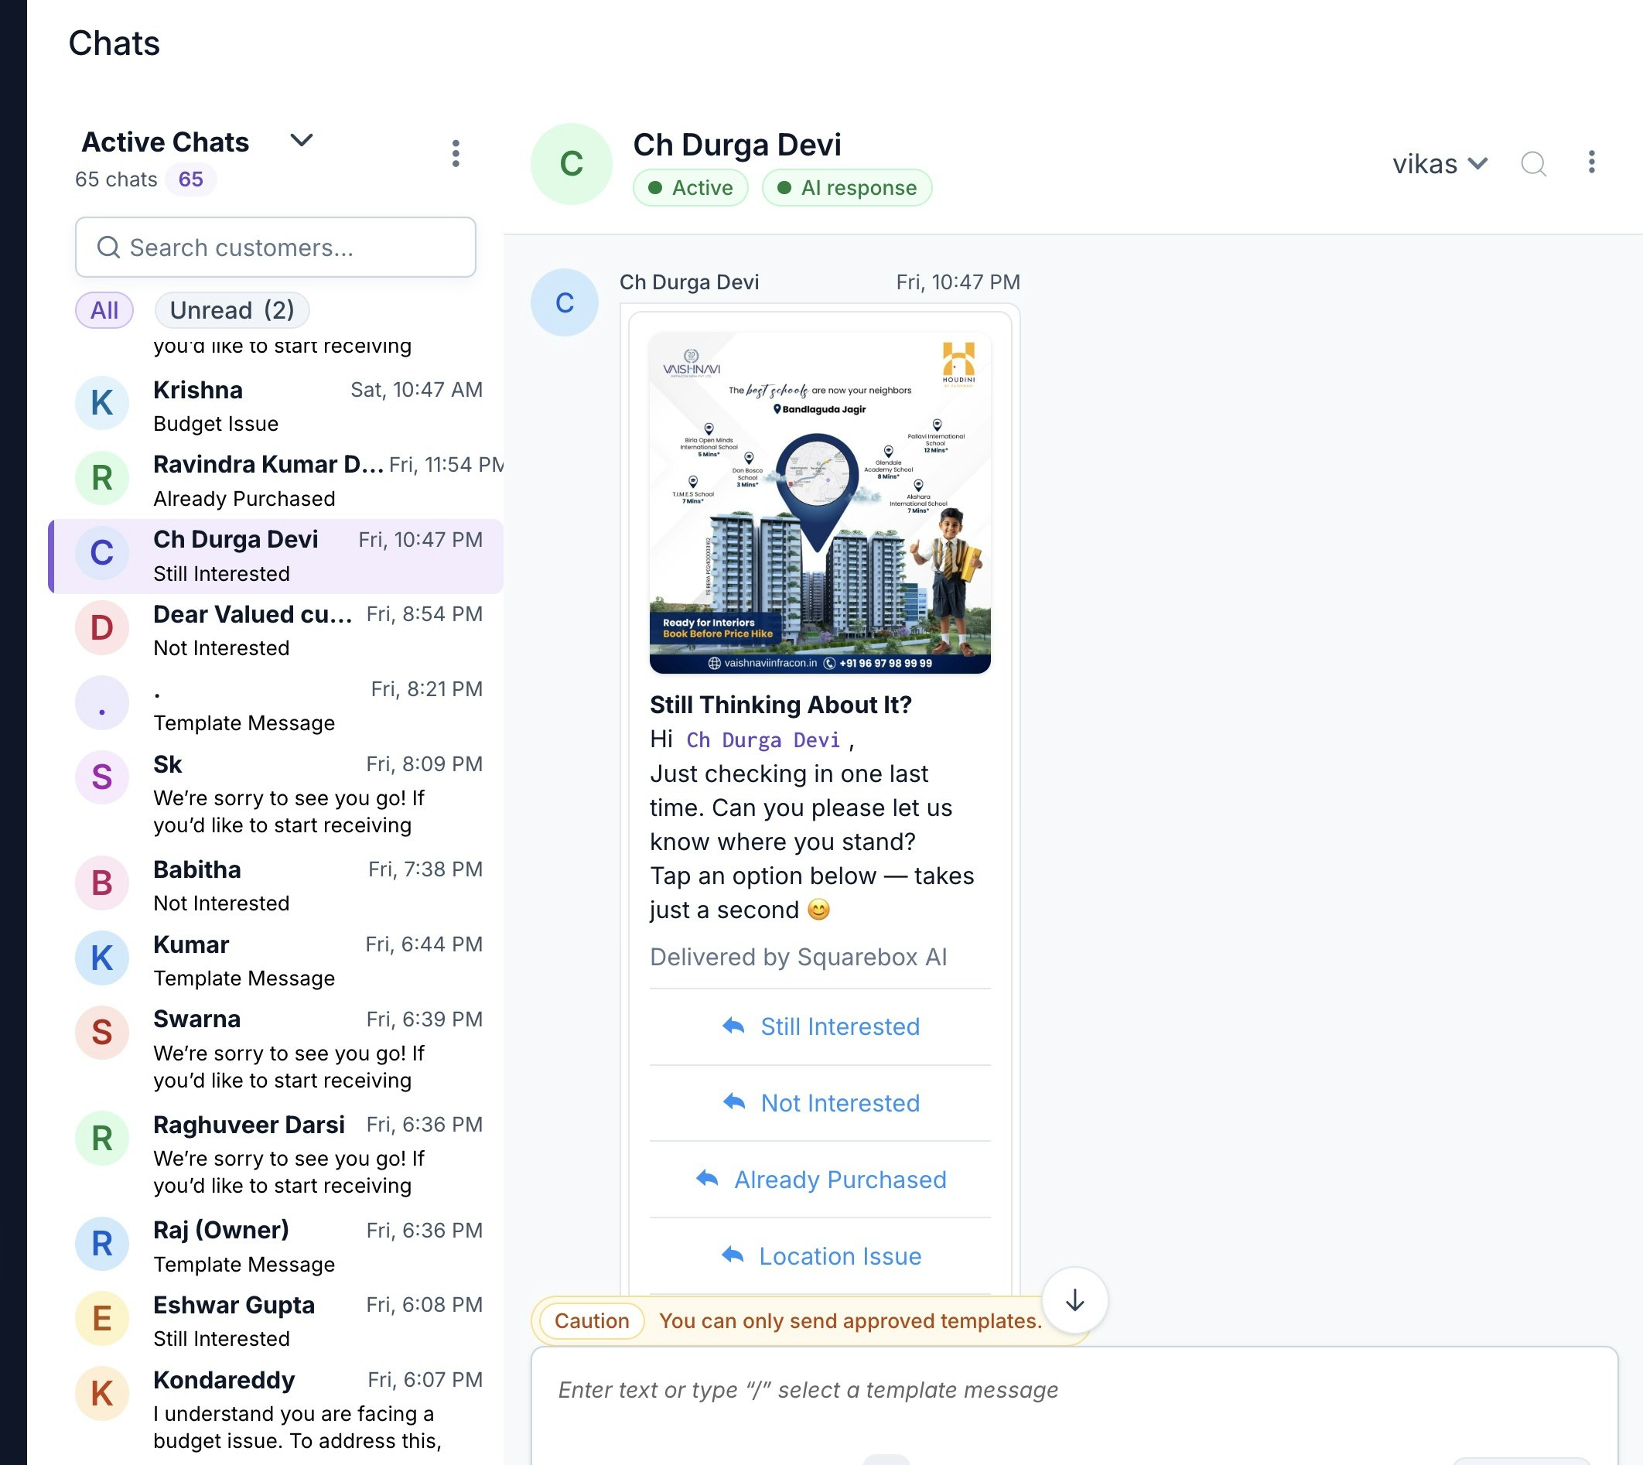Open the Active Chats dropdown chevron
Screen dimensions: 1643x1465
[301, 141]
